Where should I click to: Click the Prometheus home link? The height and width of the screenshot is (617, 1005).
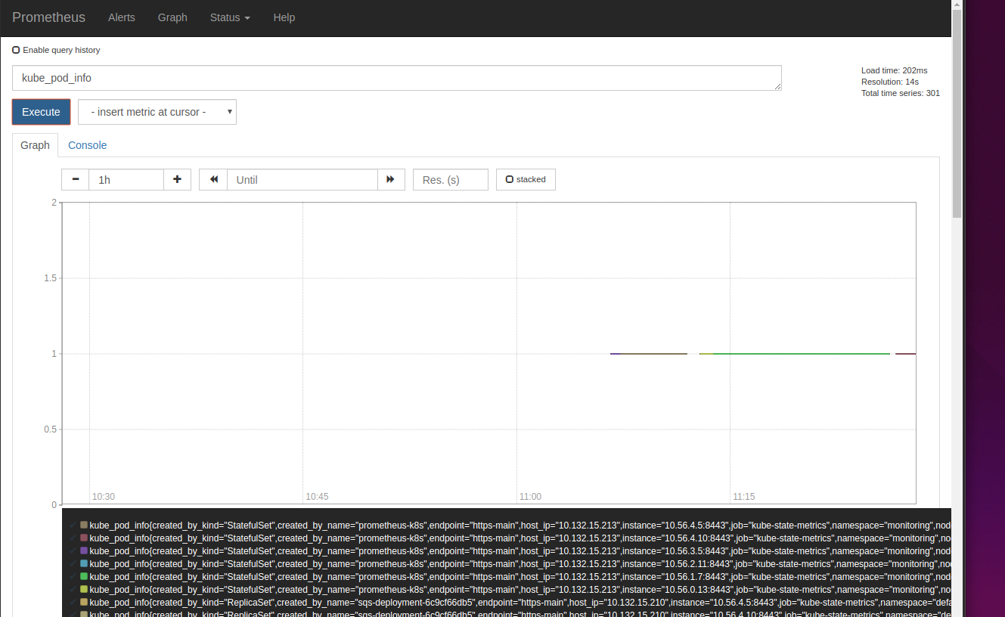tap(48, 17)
